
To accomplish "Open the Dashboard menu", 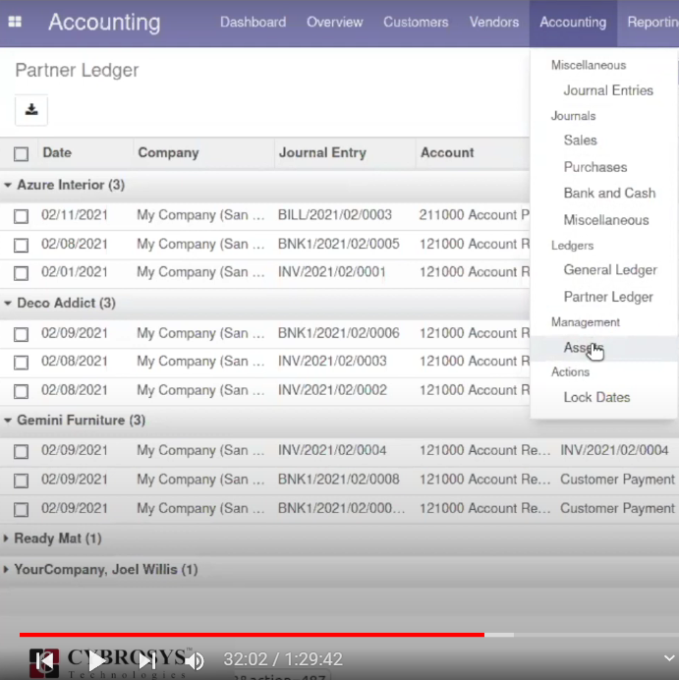I will 254,23.
